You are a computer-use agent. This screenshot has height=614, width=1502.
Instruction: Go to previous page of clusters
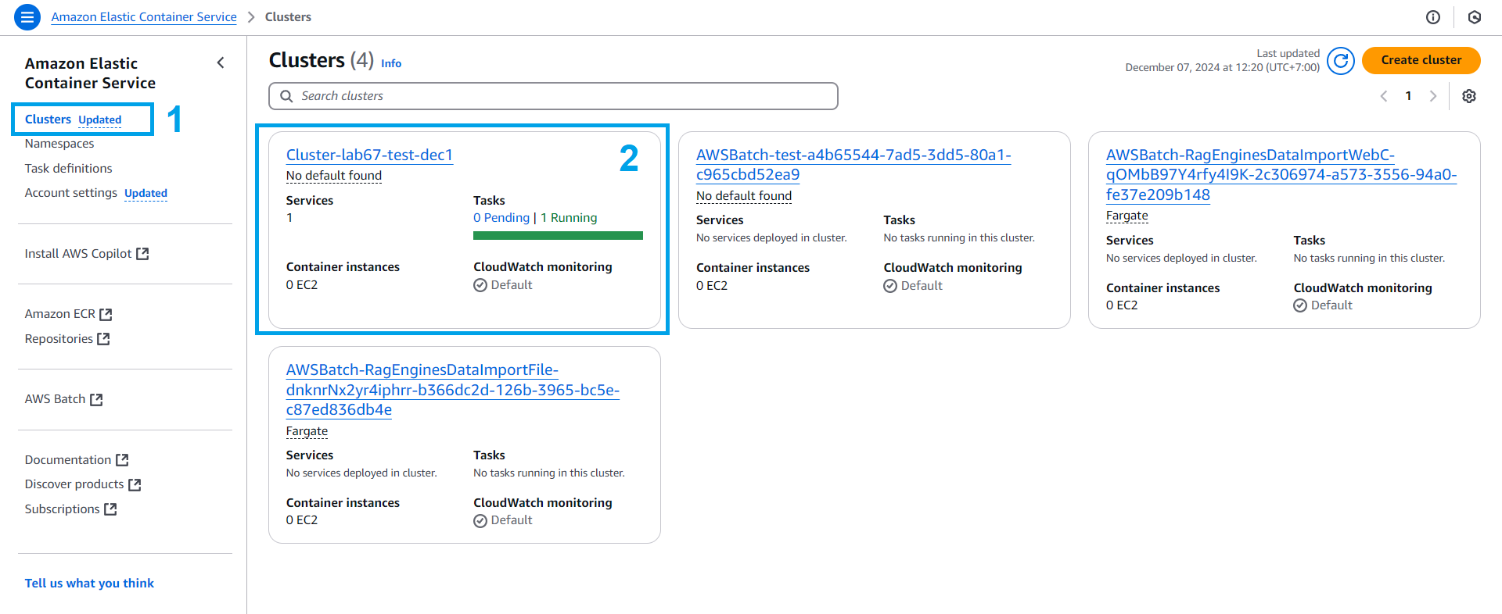tap(1384, 96)
